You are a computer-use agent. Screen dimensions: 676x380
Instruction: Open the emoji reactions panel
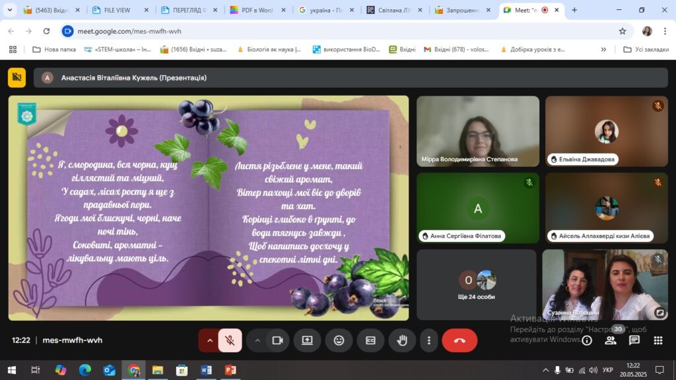pos(339,340)
